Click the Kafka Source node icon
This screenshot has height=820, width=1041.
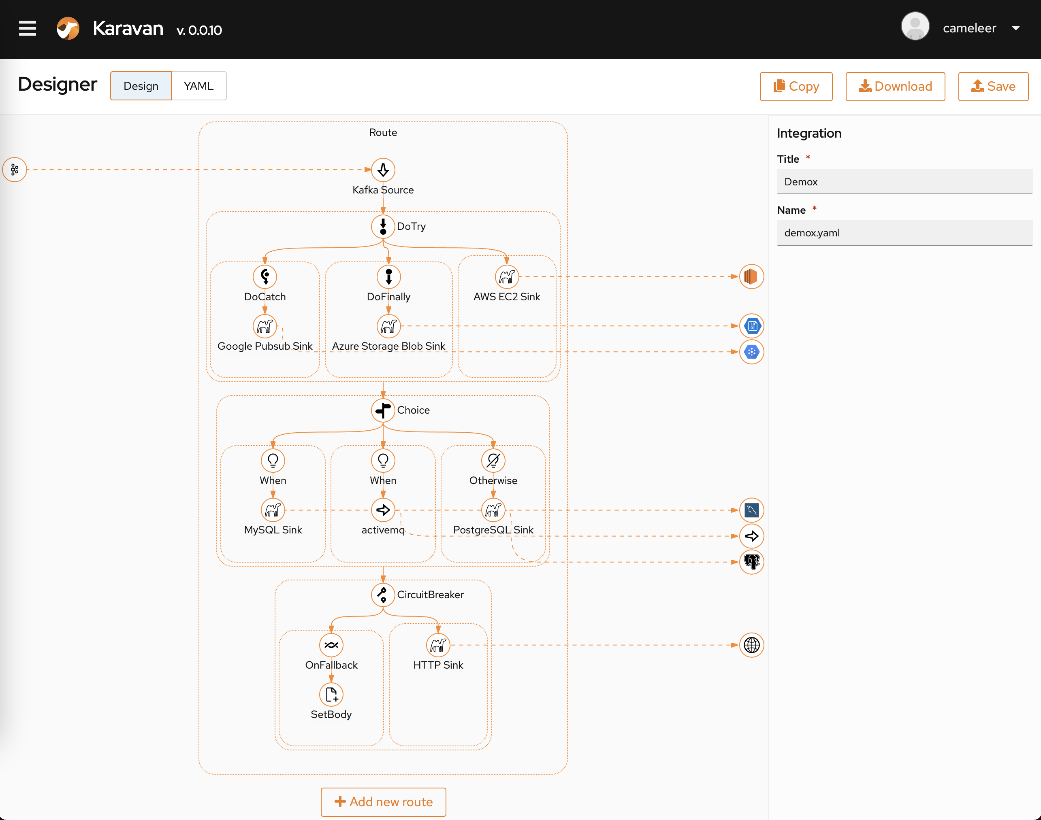point(383,170)
